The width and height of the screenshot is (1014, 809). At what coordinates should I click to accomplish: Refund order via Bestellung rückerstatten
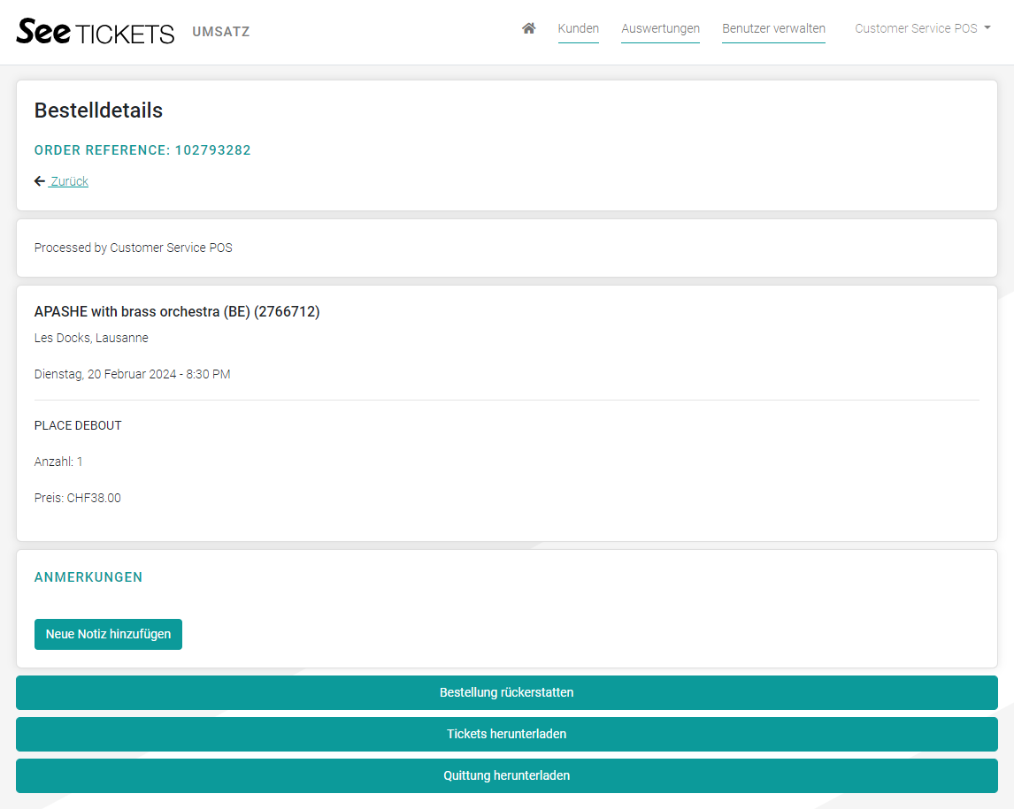[x=506, y=692]
